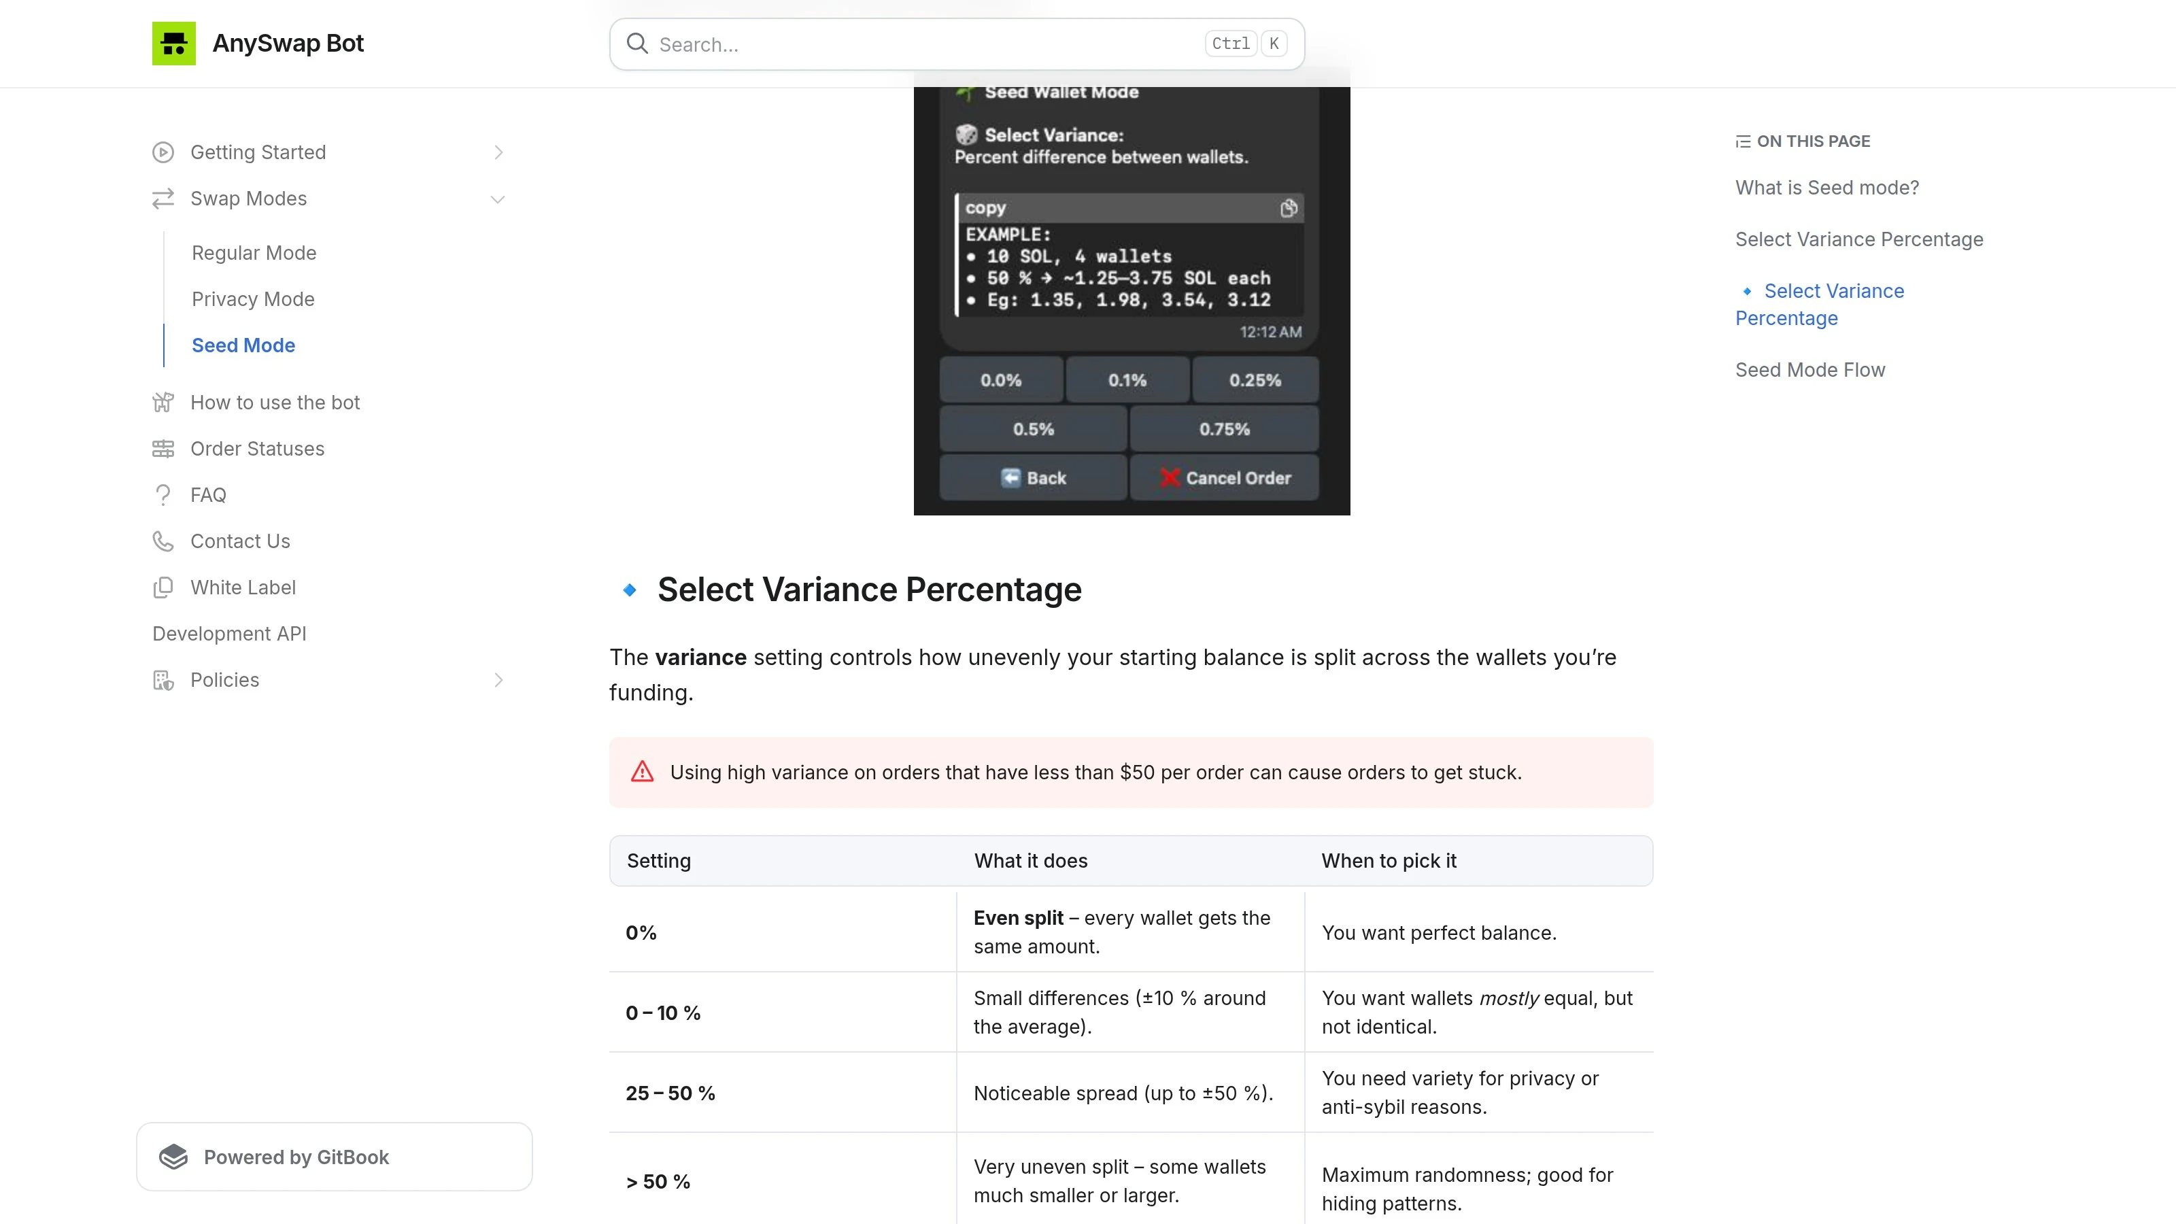Screen dimensions: 2176x1224
Task: Jump to highlighted Select Variance Percentage link
Action: point(1820,304)
